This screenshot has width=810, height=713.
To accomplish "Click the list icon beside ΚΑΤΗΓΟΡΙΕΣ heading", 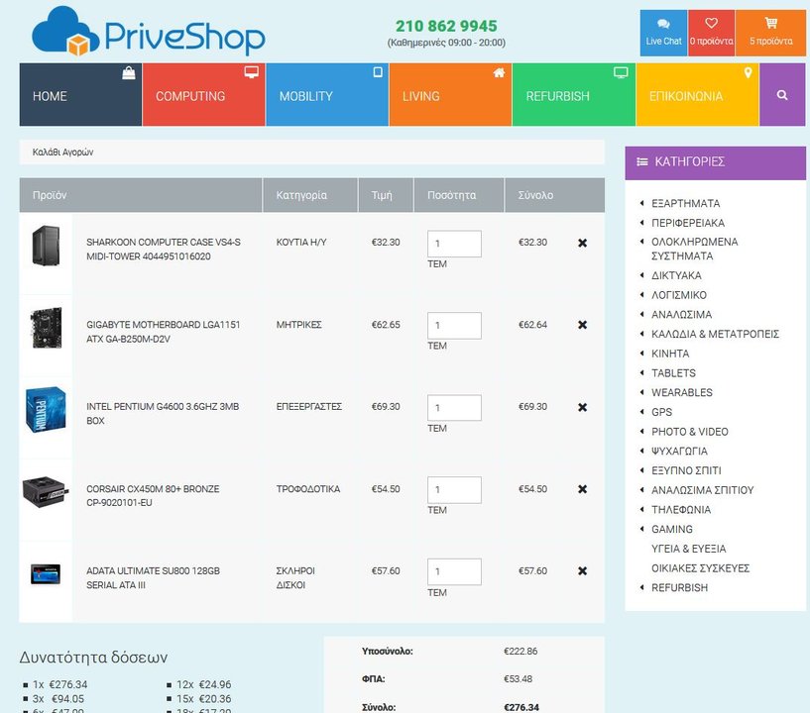I will 642,162.
